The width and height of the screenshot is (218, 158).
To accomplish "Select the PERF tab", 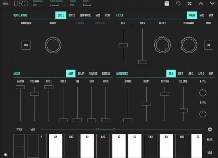I will (x=107, y=15).
